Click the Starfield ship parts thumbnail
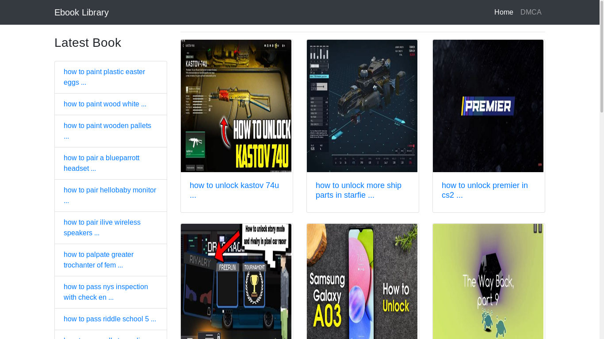Screen dimensions: 604x339 [362, 106]
